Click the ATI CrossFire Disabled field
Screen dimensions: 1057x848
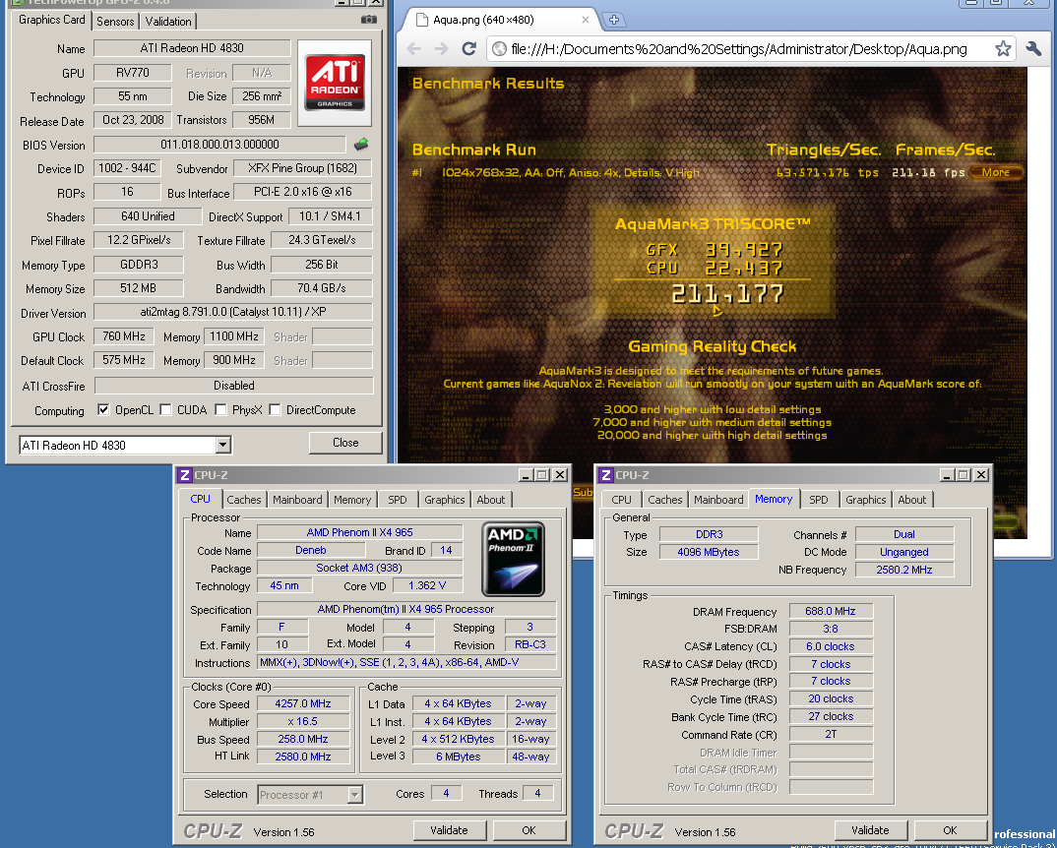234,386
